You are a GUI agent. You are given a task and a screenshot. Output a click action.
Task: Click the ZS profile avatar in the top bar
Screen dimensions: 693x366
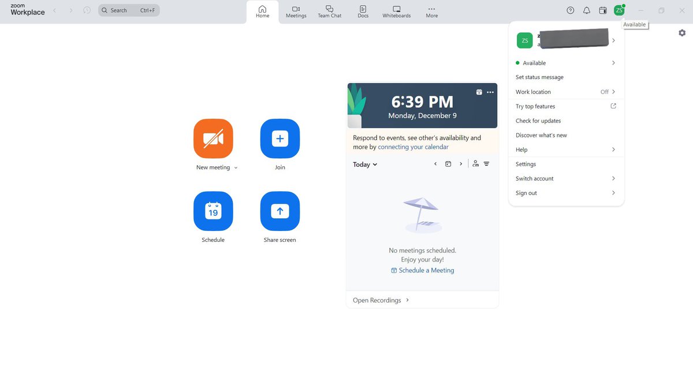[619, 10]
